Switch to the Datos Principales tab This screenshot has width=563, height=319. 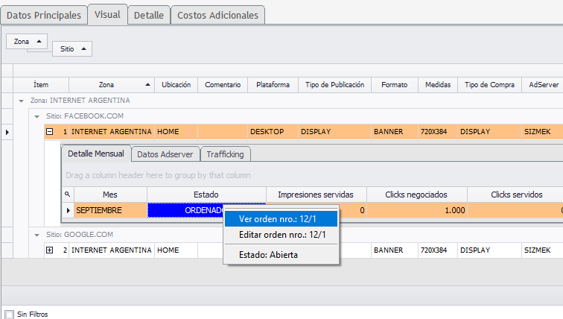point(43,15)
